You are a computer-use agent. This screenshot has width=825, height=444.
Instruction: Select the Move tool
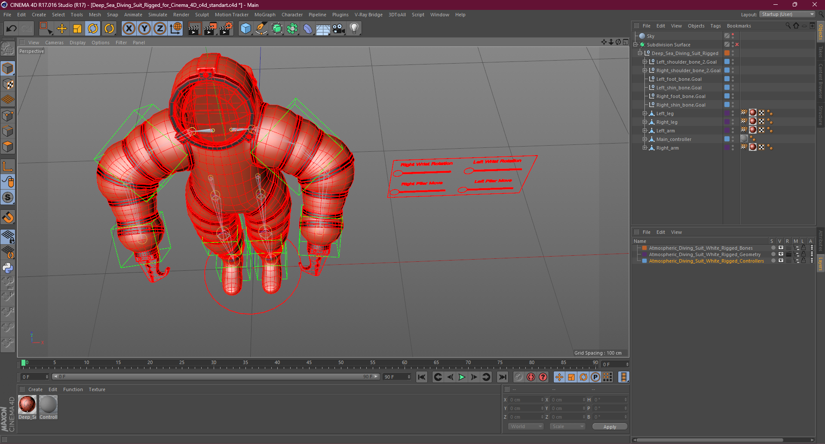[62, 28]
